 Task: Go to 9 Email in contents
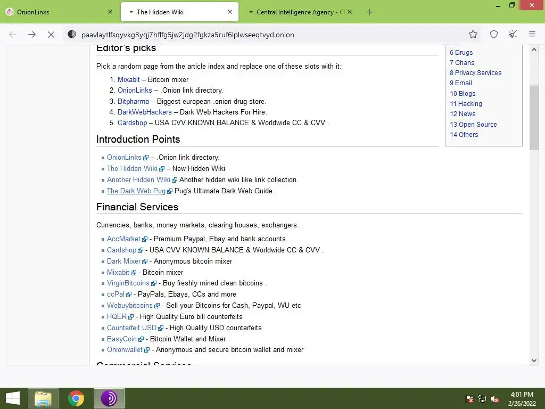(461, 83)
